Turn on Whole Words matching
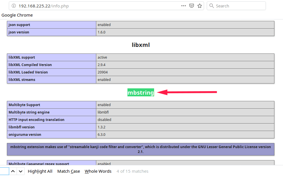 pyautogui.click(x=98, y=171)
